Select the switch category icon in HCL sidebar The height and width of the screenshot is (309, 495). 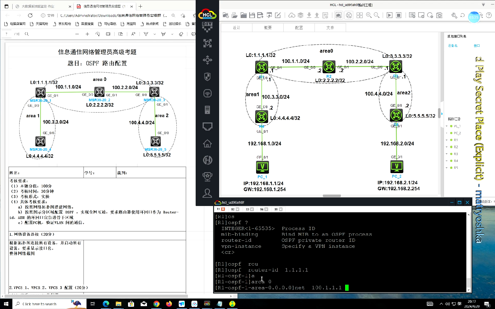(207, 60)
